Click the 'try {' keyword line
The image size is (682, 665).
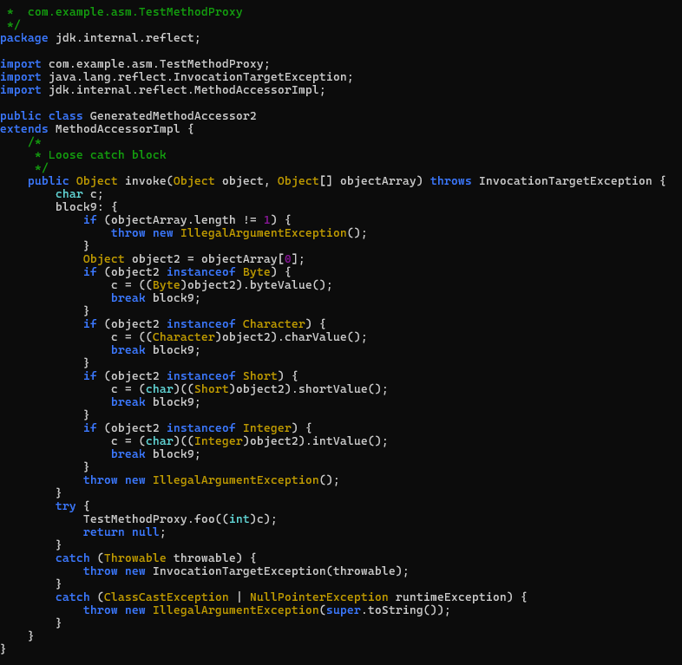(72, 506)
